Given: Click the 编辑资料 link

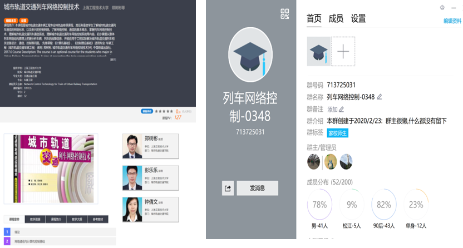Looking at the screenshot, I should (x=452, y=21).
